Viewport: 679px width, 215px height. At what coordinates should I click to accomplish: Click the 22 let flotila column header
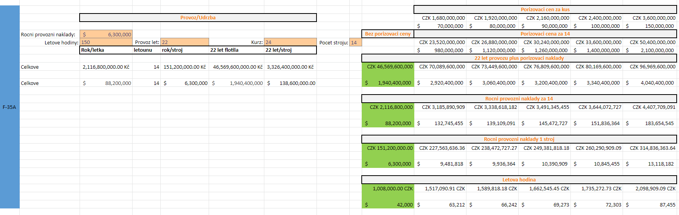click(x=236, y=50)
